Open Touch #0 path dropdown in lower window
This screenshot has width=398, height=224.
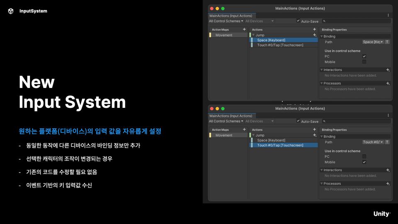click(373, 142)
